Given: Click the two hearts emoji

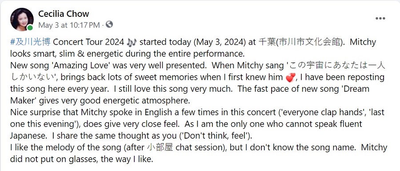Looking at the screenshot, I should pos(290,78).
